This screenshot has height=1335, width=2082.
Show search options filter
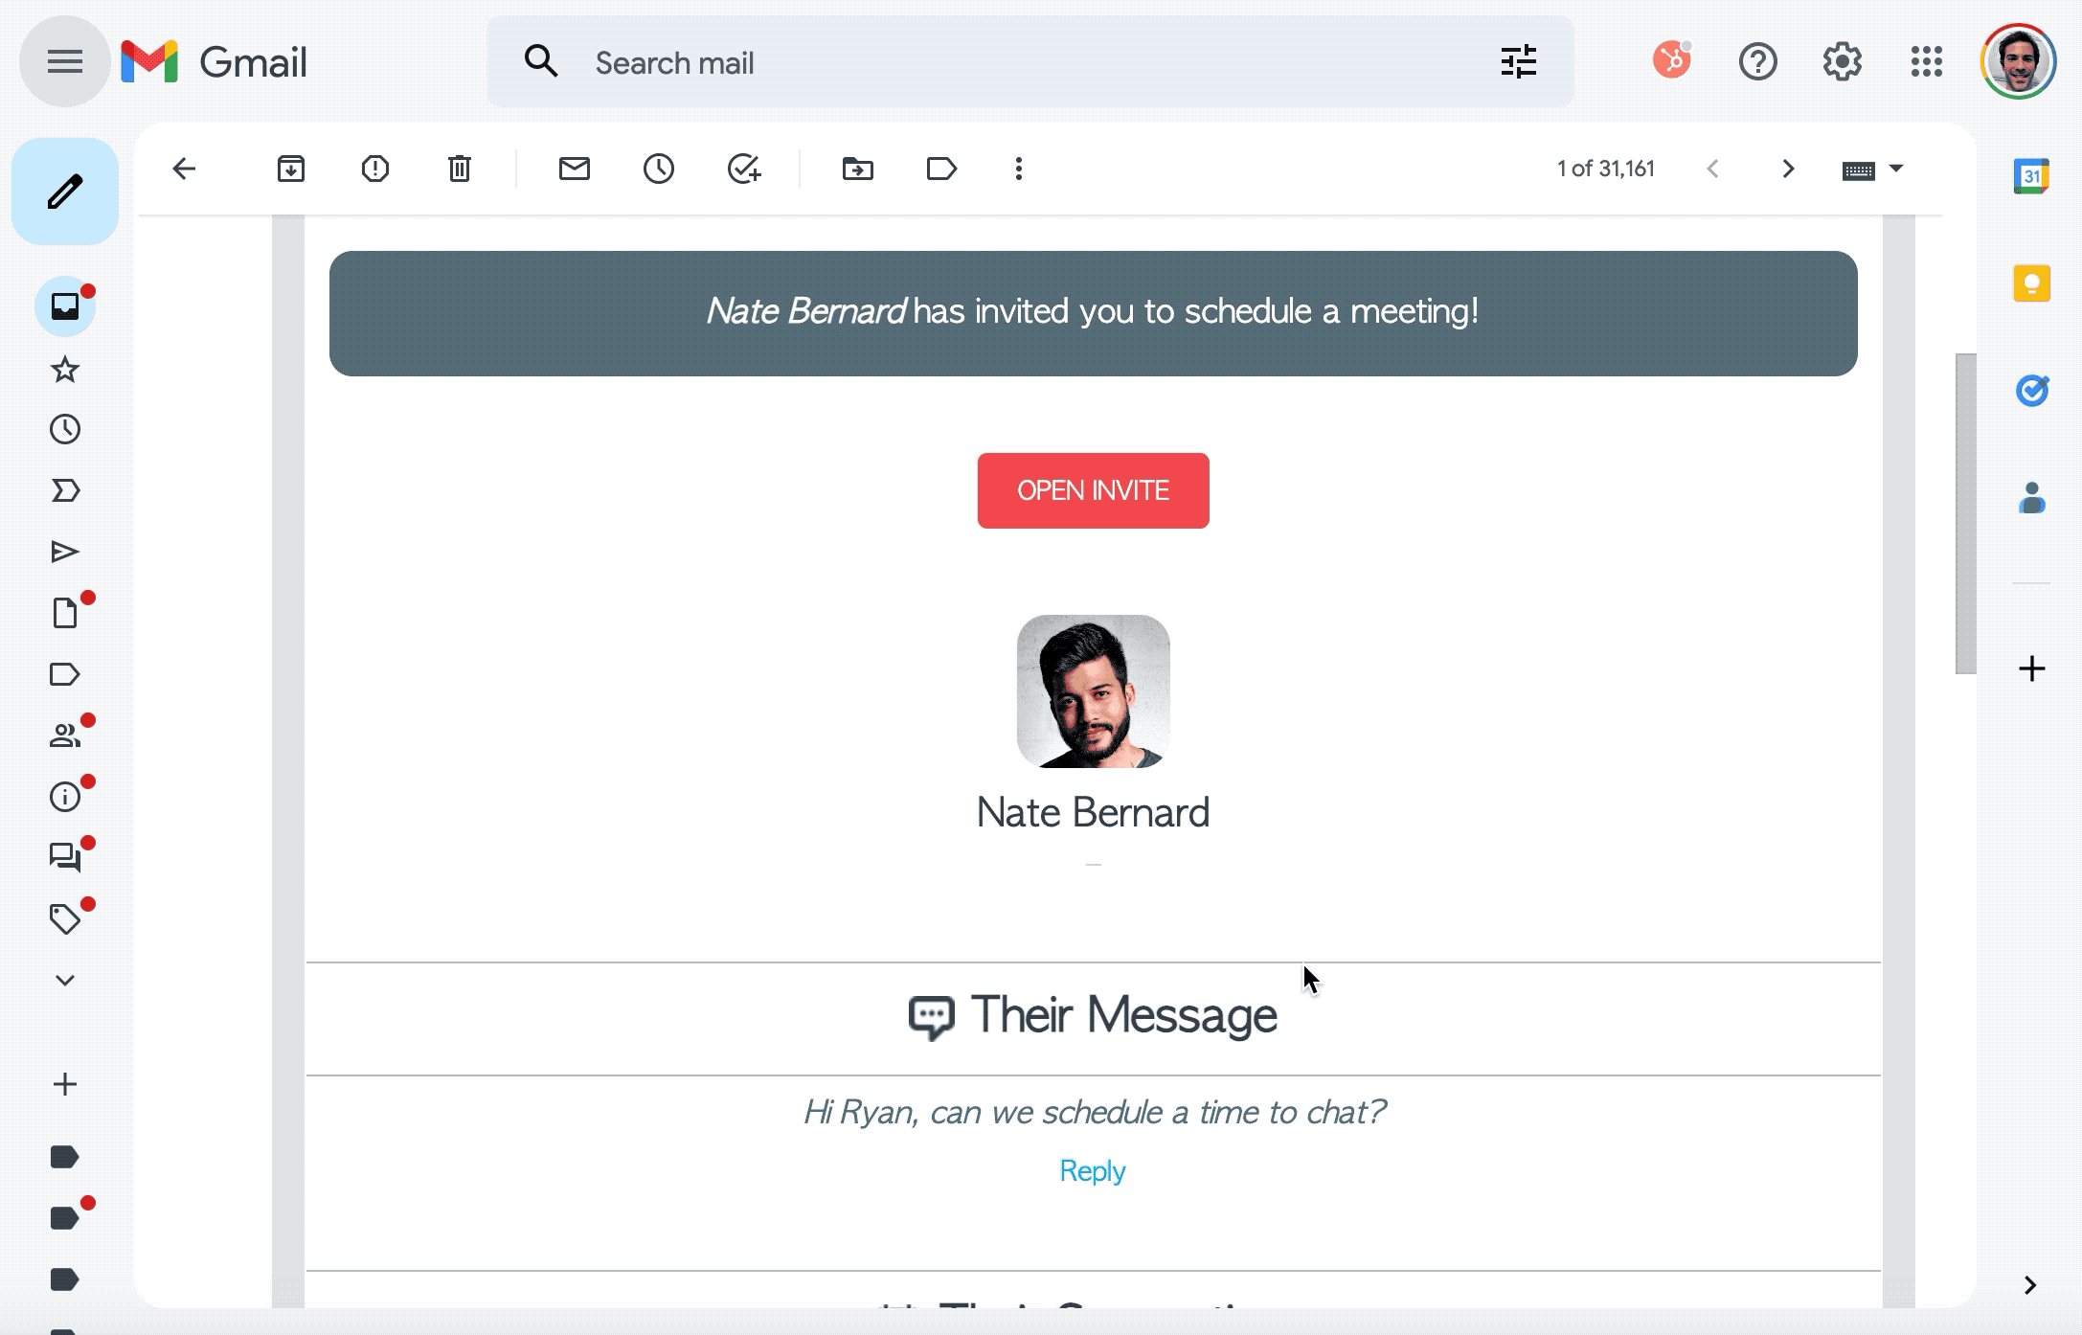click(1518, 62)
